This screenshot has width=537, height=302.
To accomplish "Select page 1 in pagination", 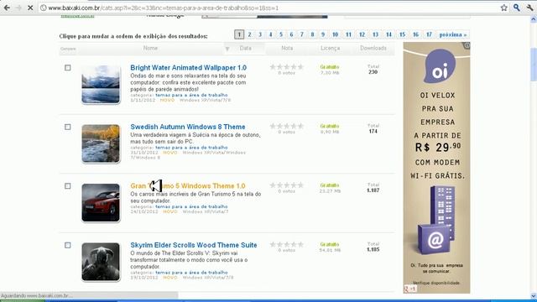I will (239, 34).
